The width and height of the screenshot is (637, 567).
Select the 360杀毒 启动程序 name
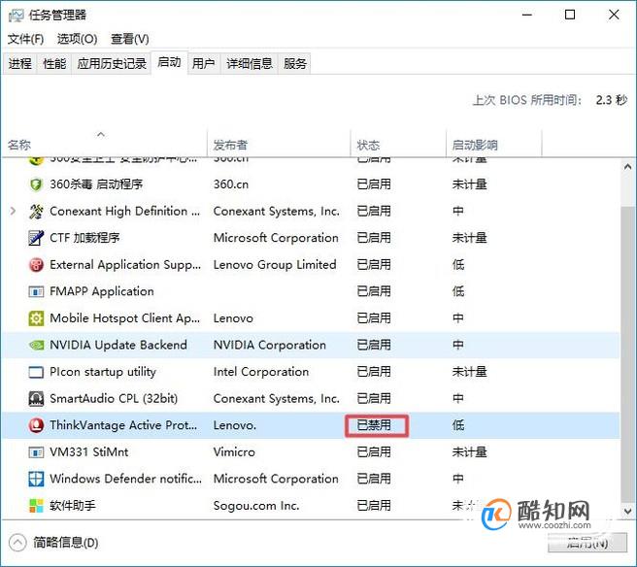click(96, 184)
